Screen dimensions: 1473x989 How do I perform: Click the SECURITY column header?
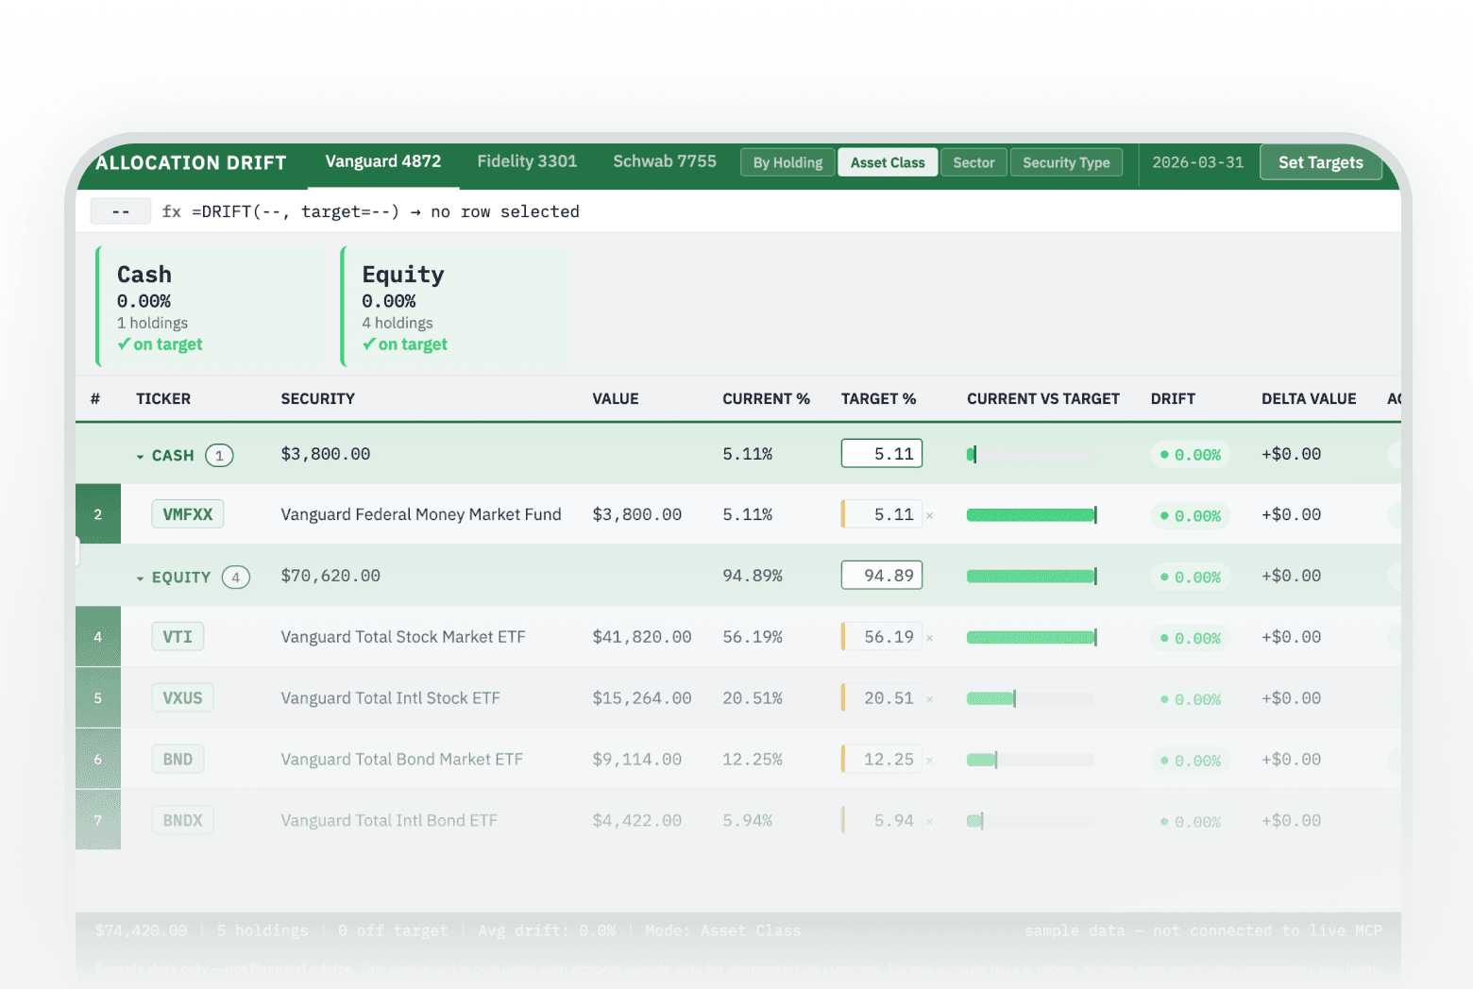pos(318,398)
